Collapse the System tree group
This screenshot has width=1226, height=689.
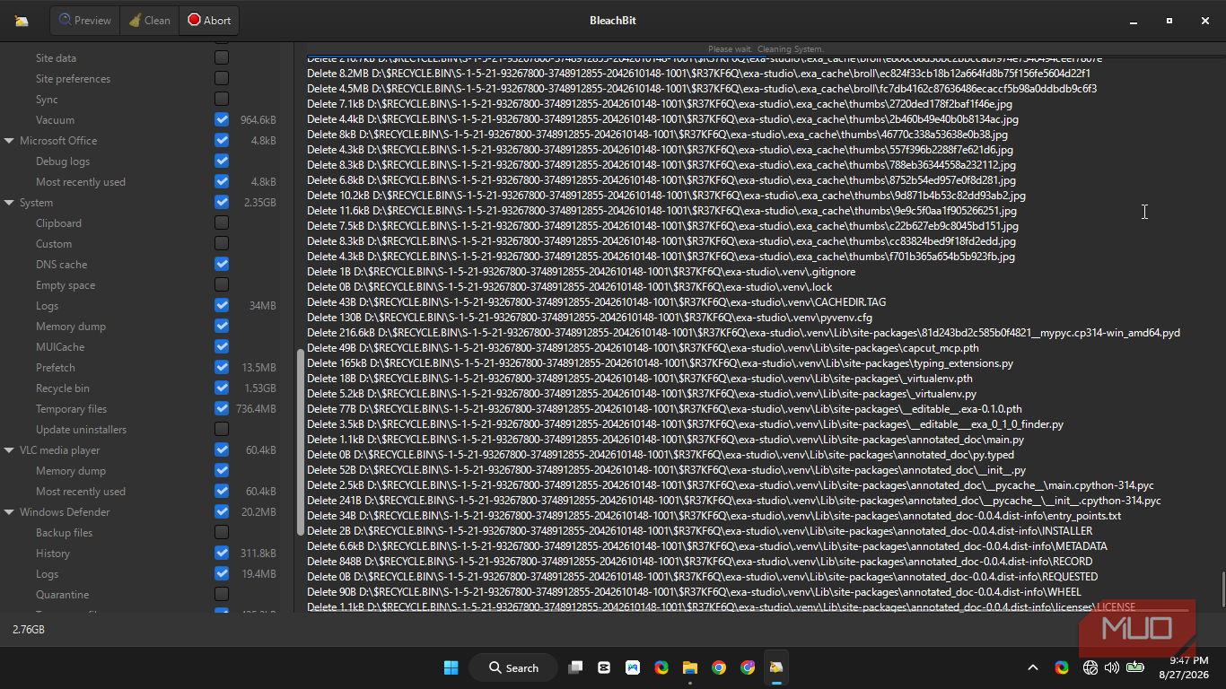point(9,203)
